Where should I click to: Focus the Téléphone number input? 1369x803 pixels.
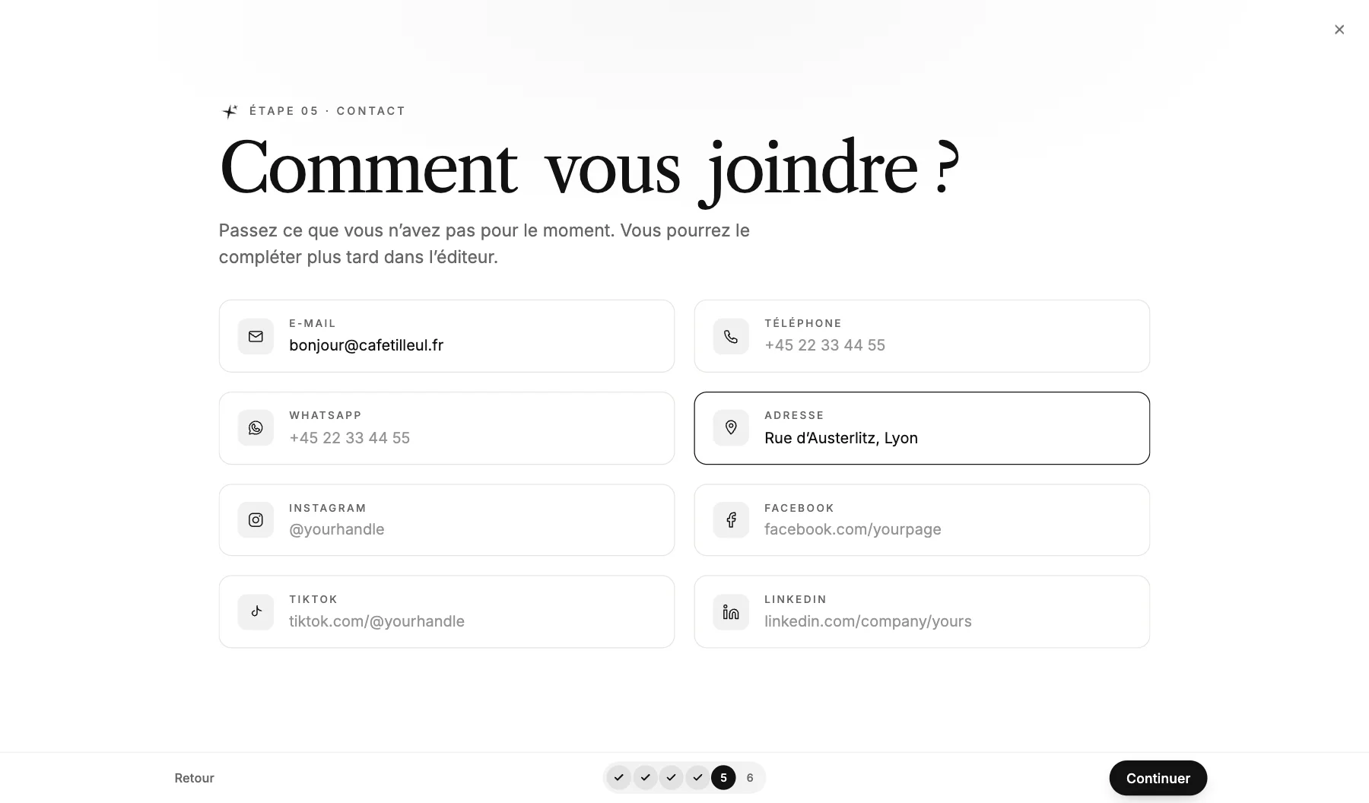(x=922, y=336)
